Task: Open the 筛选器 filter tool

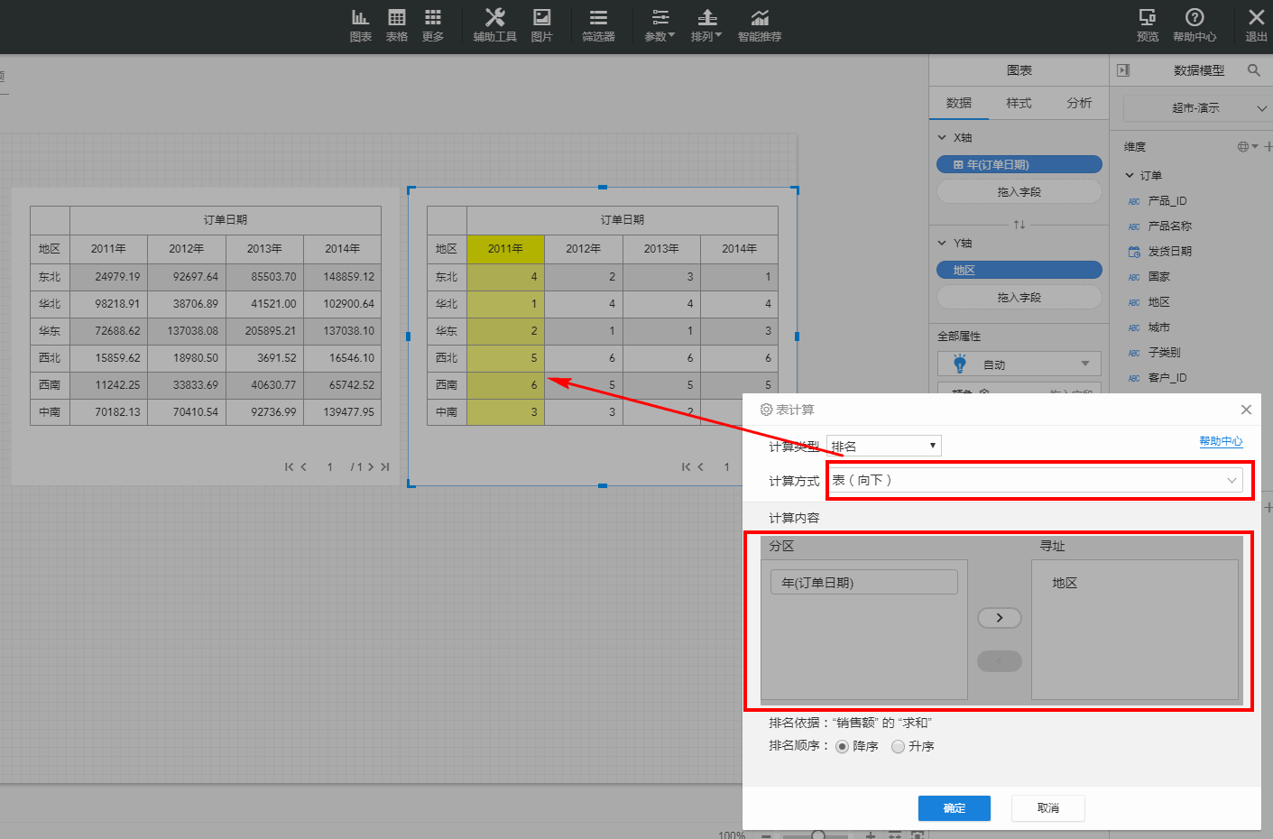Action: pyautogui.click(x=598, y=24)
